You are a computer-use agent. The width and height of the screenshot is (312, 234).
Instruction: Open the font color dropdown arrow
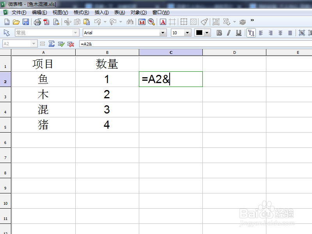pyautogui.click(x=207, y=33)
